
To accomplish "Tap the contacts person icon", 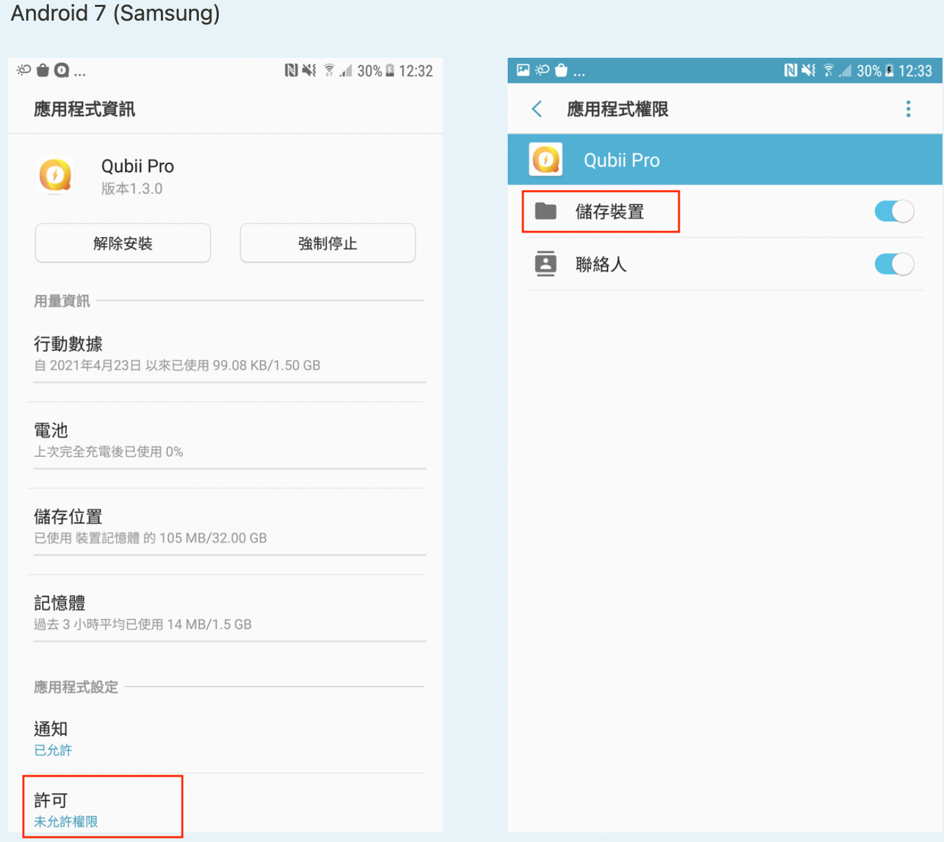I will point(546,263).
